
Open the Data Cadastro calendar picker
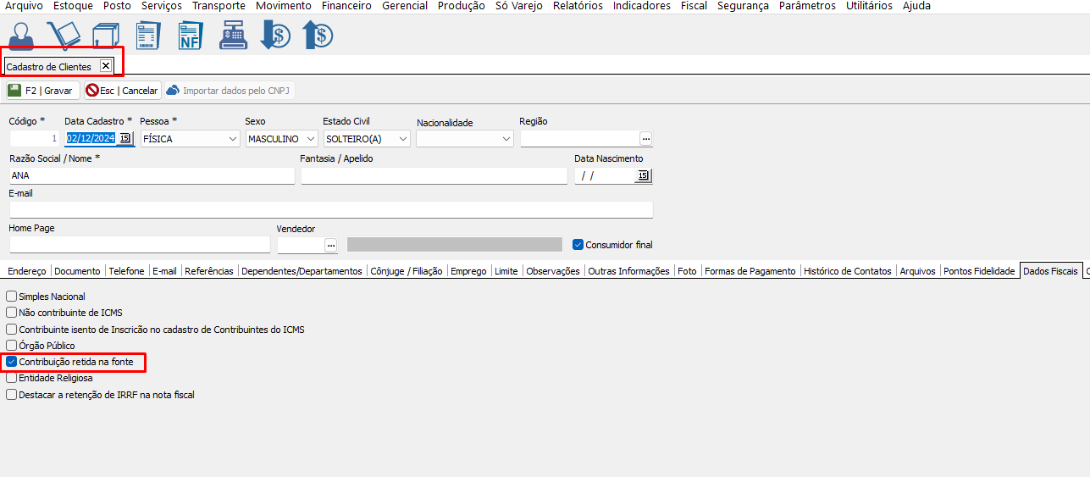pyautogui.click(x=124, y=138)
